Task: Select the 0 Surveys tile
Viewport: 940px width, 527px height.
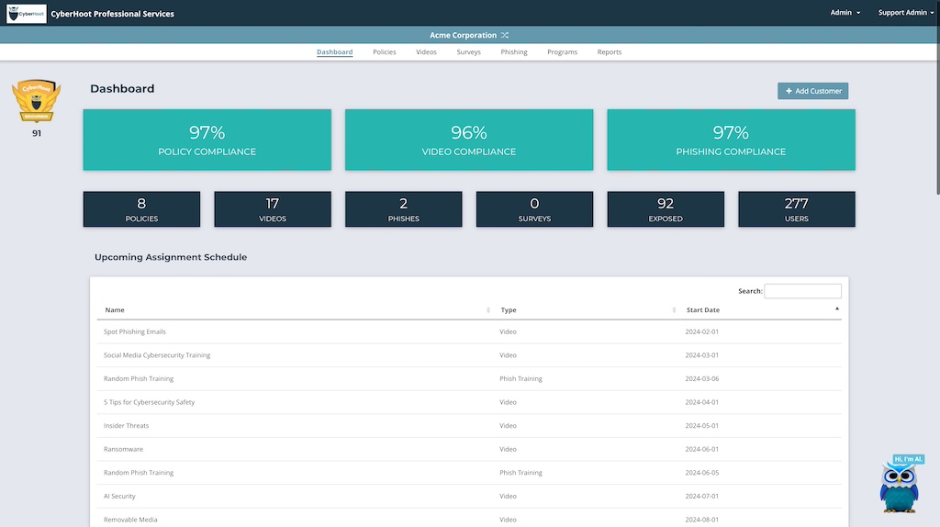Action: coord(535,209)
